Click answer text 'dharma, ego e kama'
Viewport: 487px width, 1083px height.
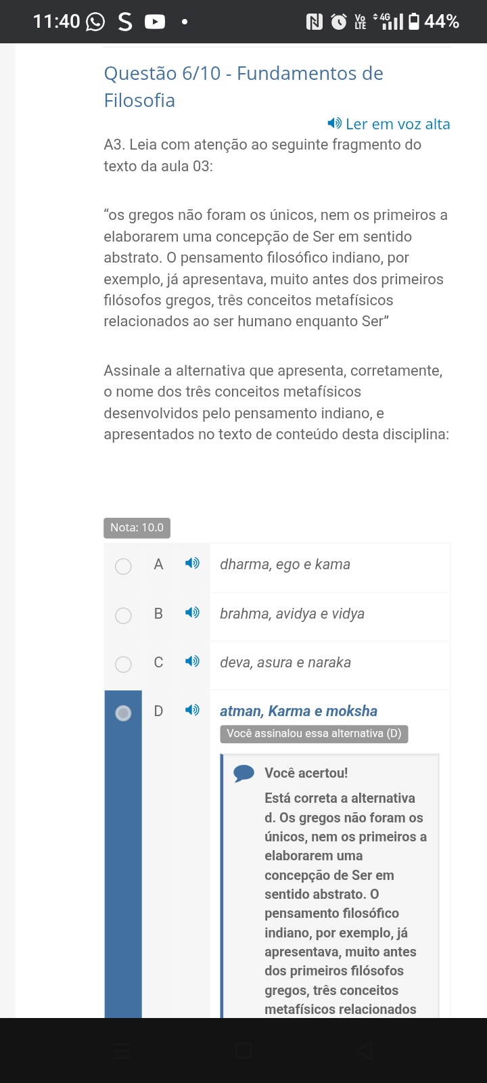click(x=285, y=565)
